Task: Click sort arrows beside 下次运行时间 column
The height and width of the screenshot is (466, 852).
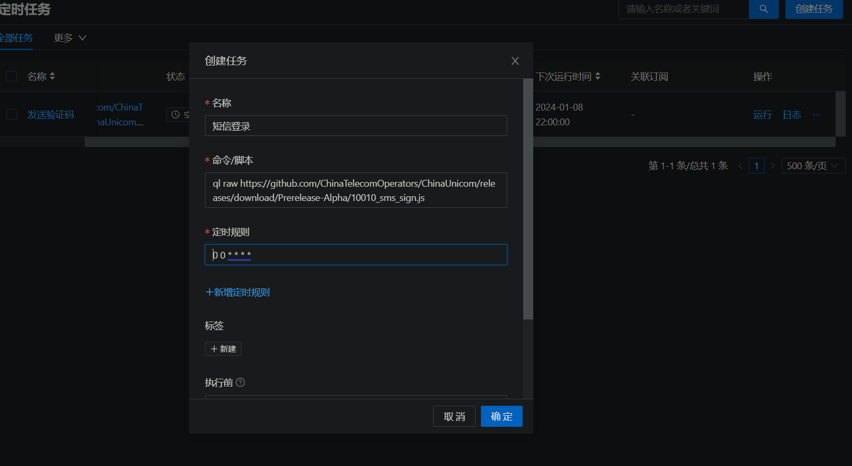Action: (598, 77)
